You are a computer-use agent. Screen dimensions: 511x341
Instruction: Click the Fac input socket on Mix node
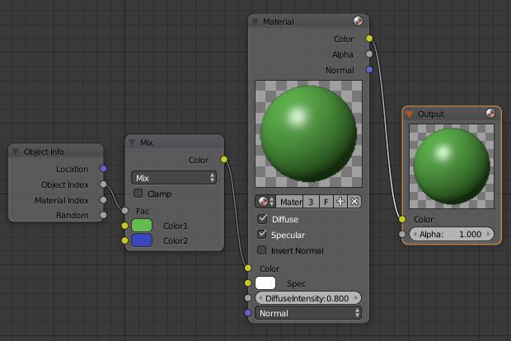pos(124,211)
